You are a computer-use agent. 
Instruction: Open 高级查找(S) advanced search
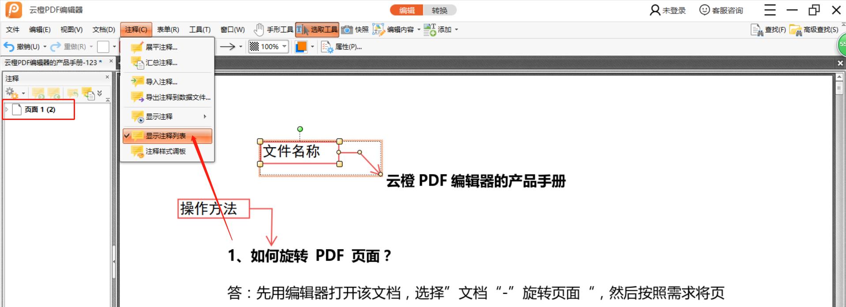[x=814, y=30]
